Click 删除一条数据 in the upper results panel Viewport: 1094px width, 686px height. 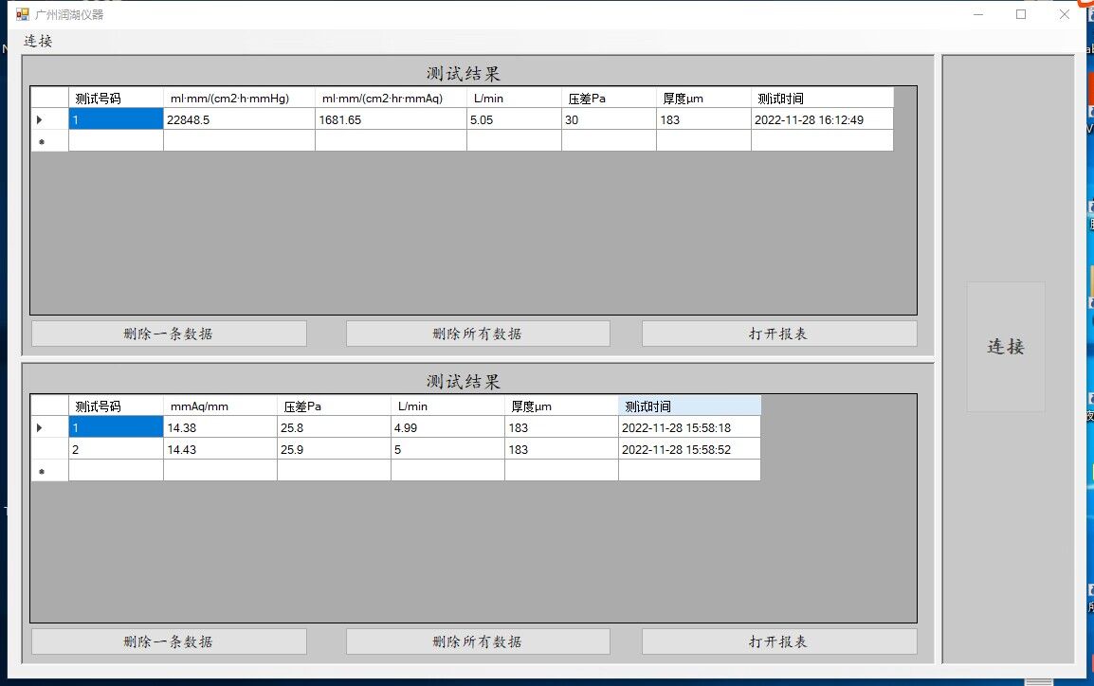pyautogui.click(x=169, y=334)
